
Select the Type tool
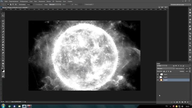[x=3, y=55]
